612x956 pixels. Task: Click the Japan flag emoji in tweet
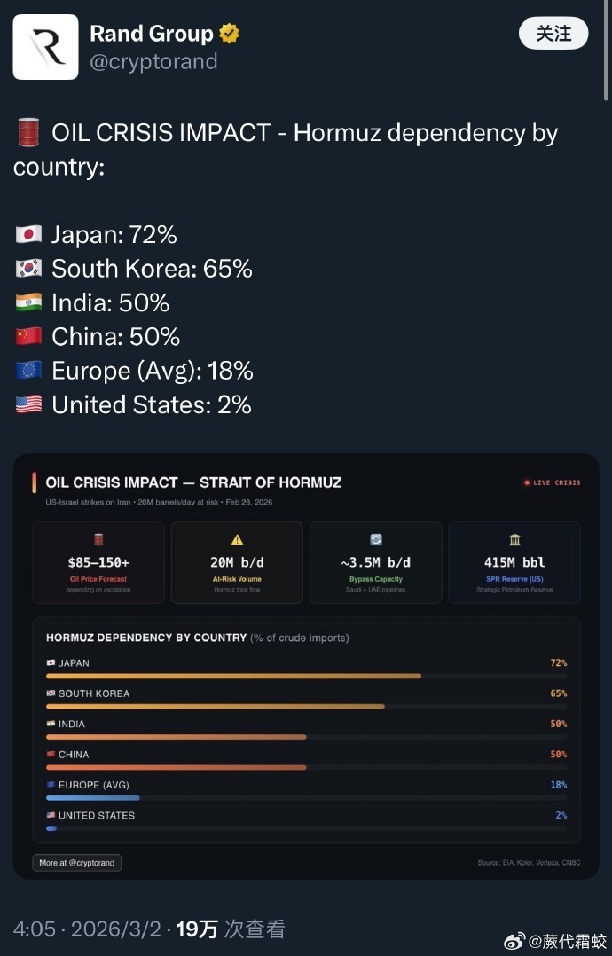[28, 235]
